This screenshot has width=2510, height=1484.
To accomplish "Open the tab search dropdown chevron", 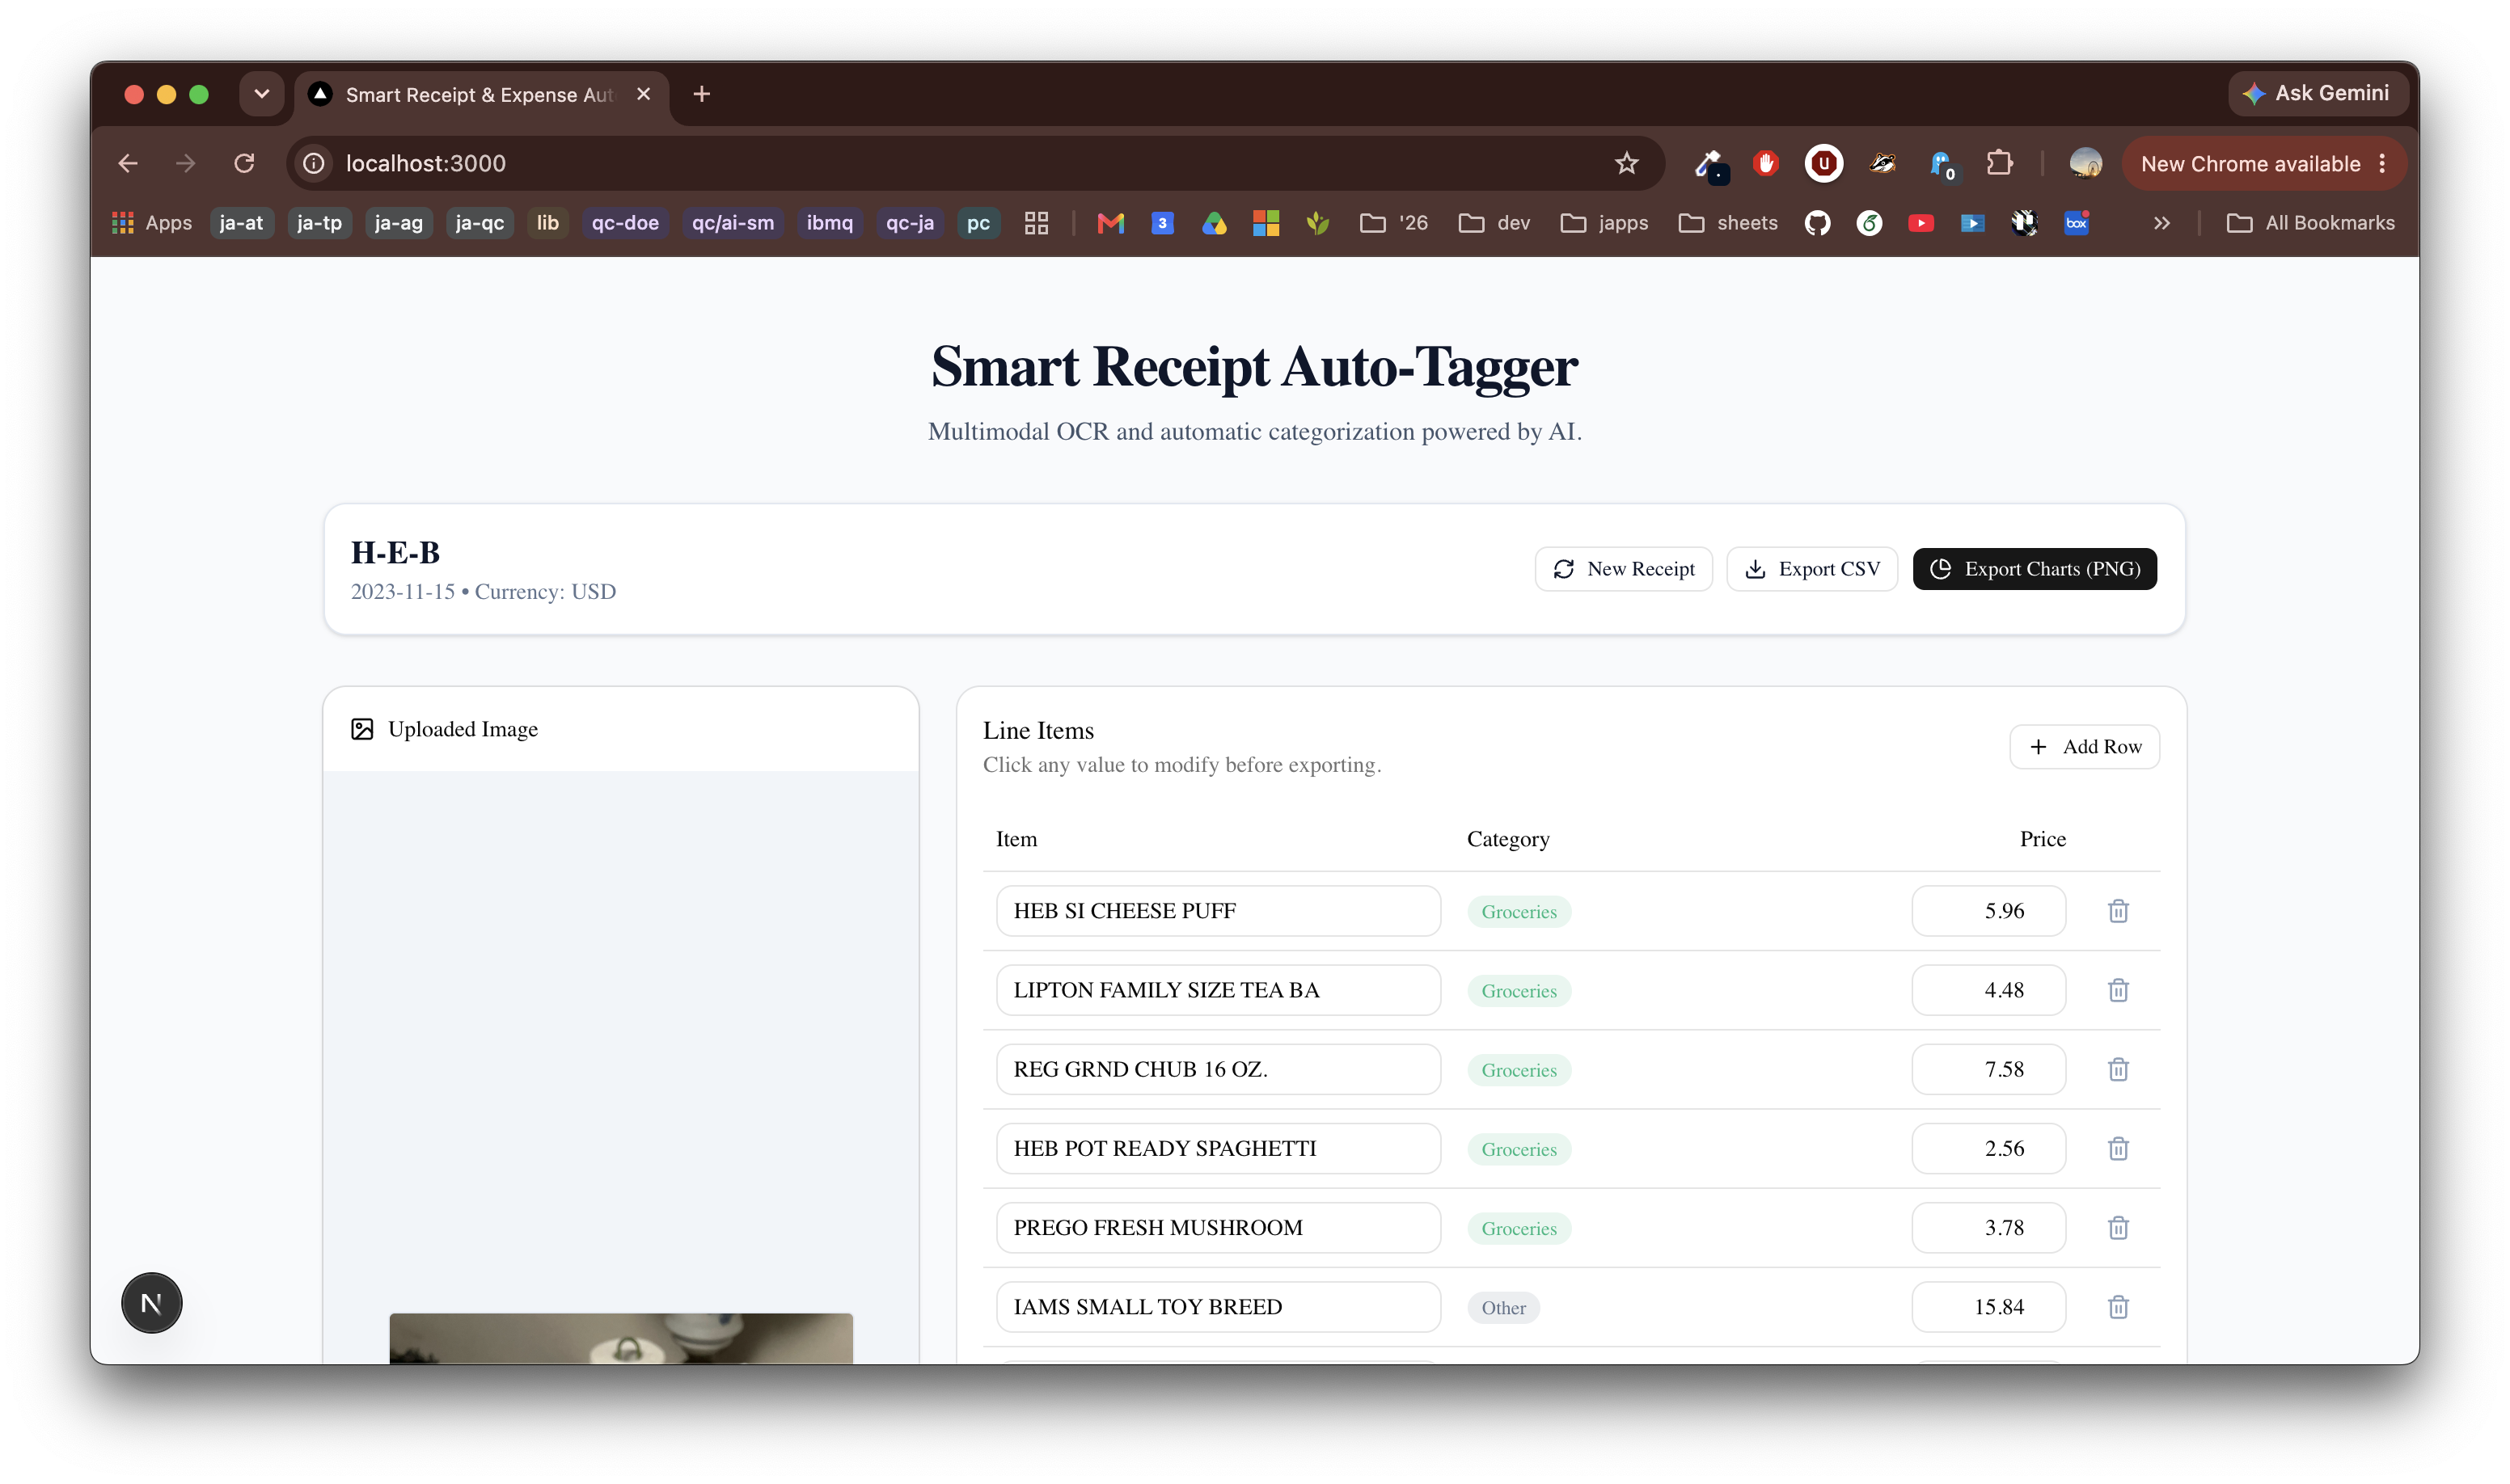I will 262,94.
